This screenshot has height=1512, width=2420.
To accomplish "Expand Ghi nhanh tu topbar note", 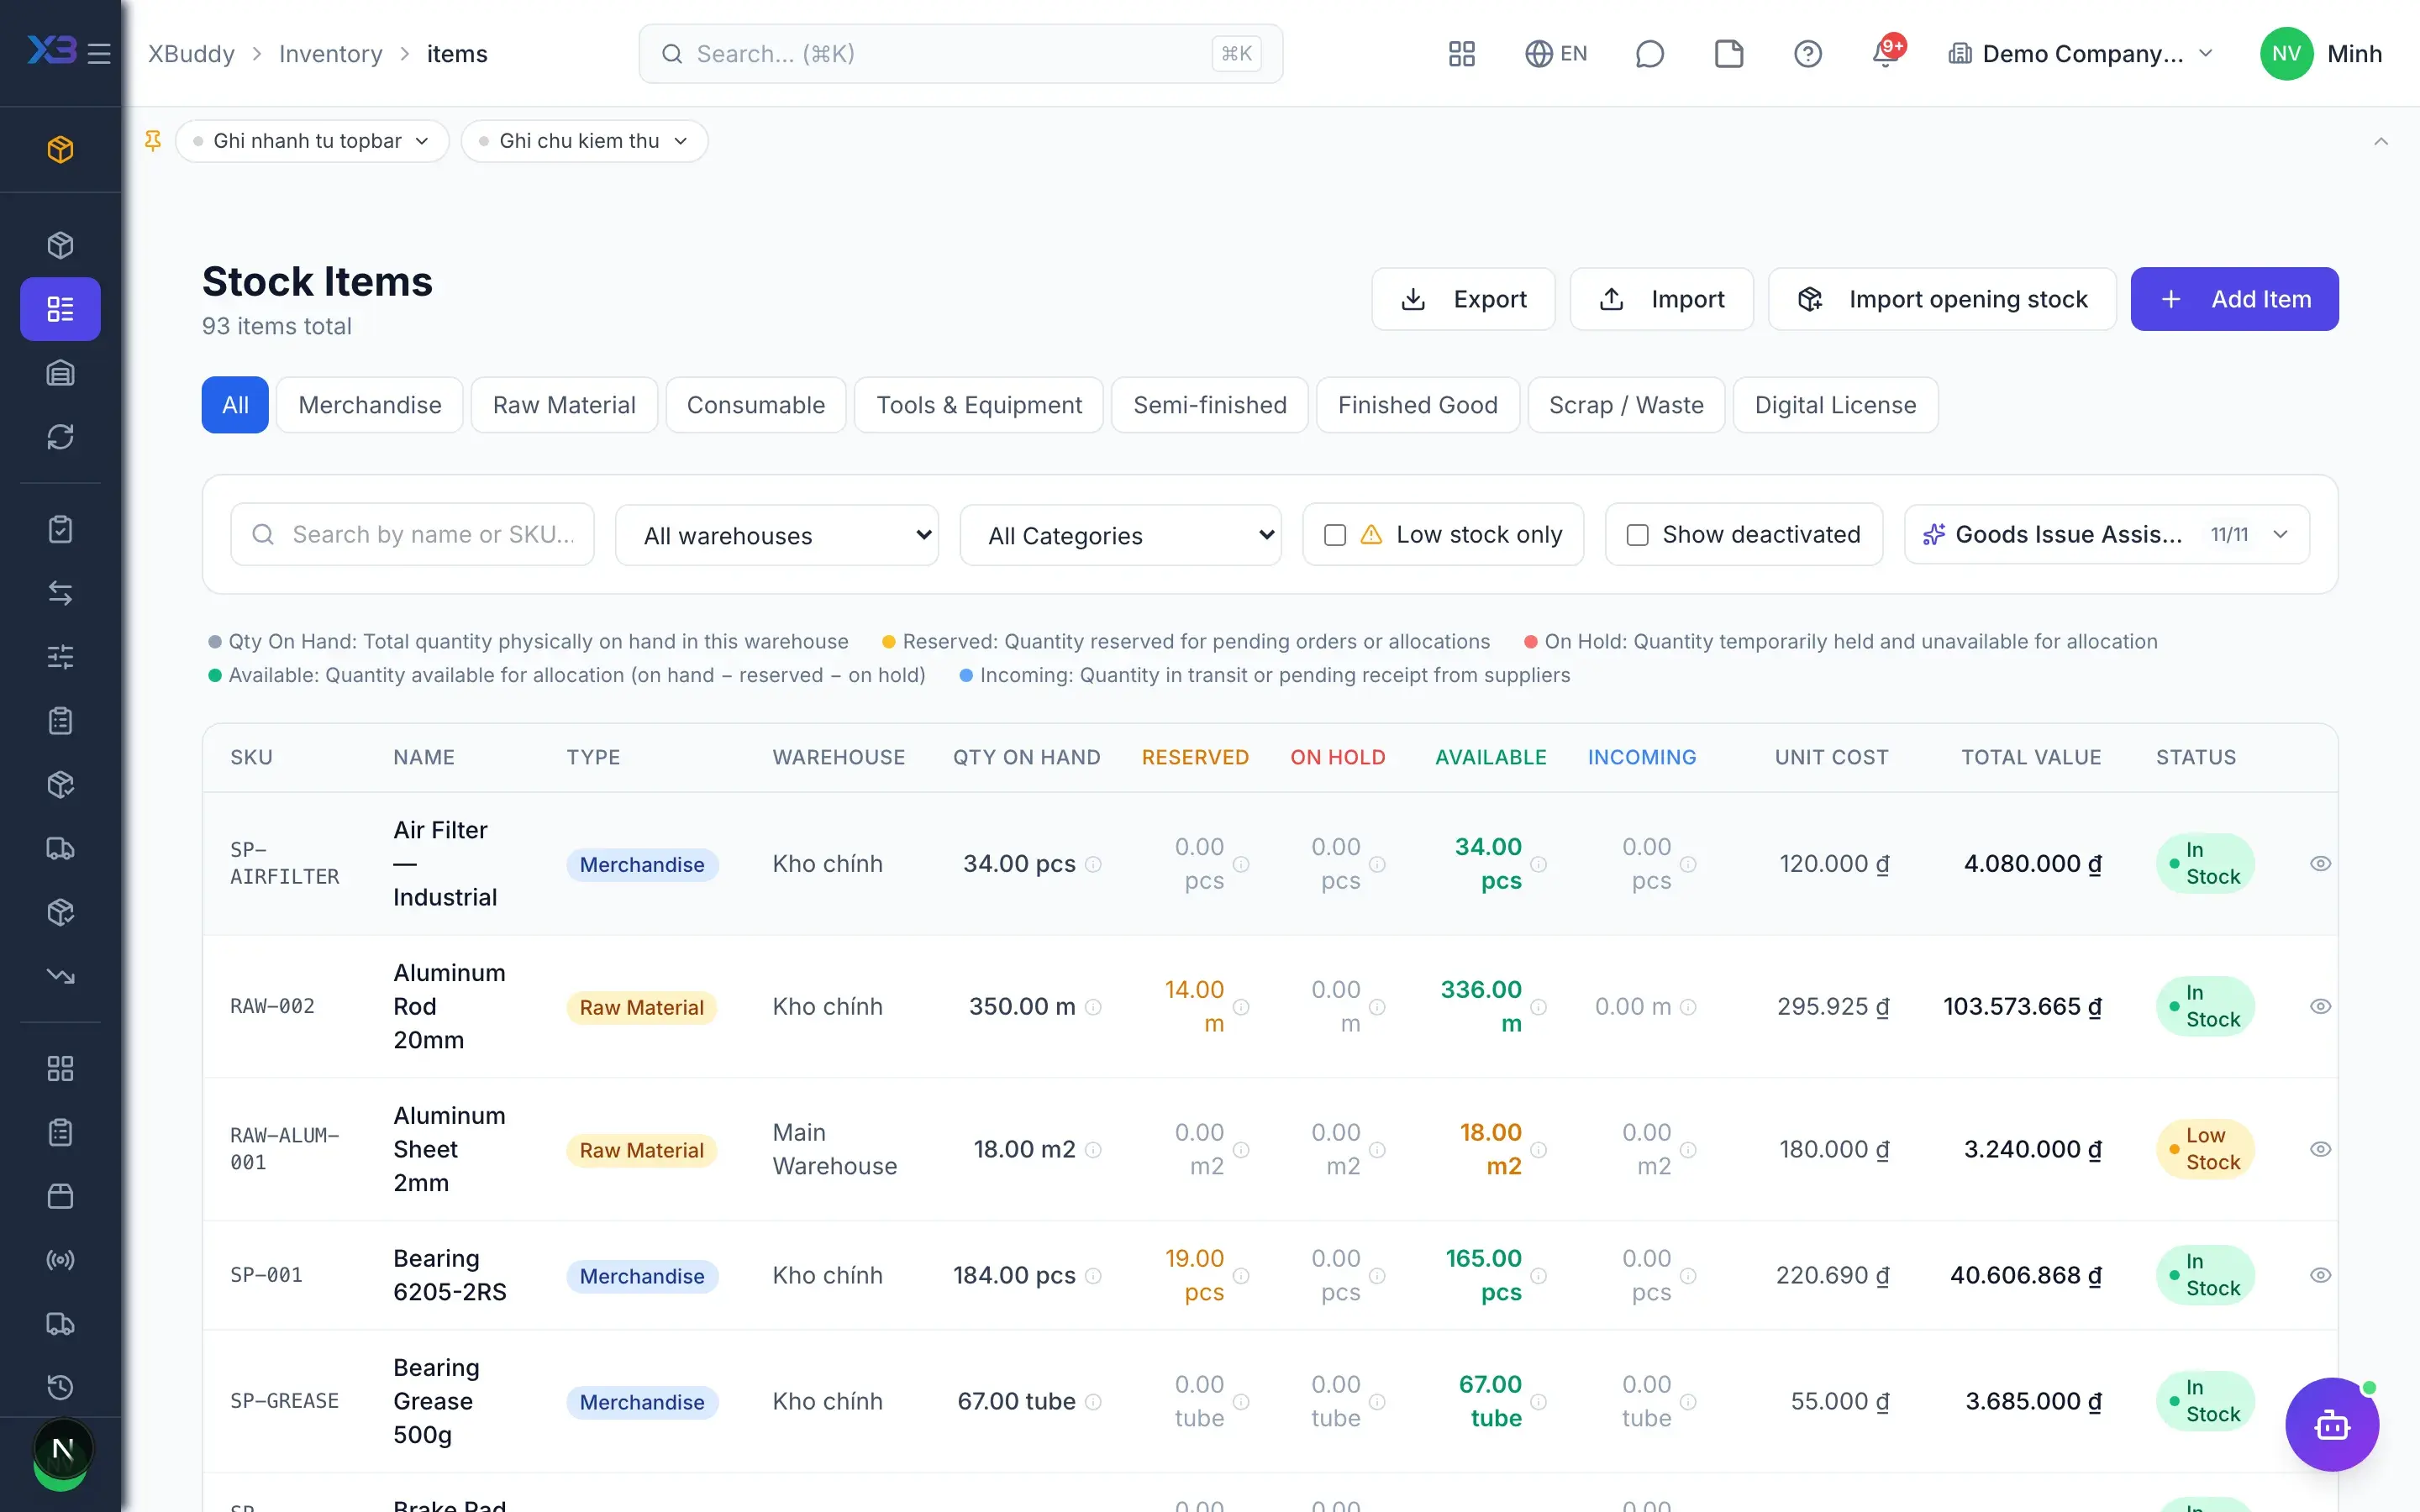I will [x=312, y=141].
